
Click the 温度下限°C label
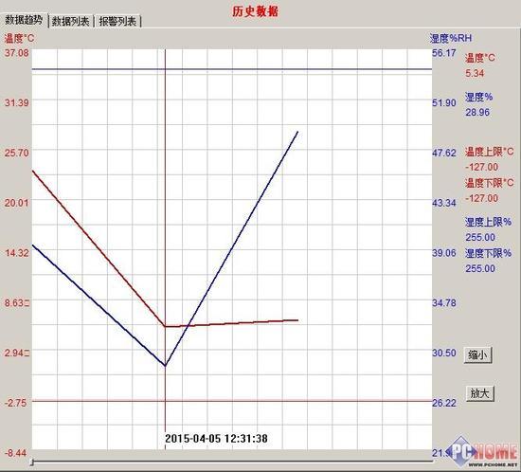pos(489,183)
